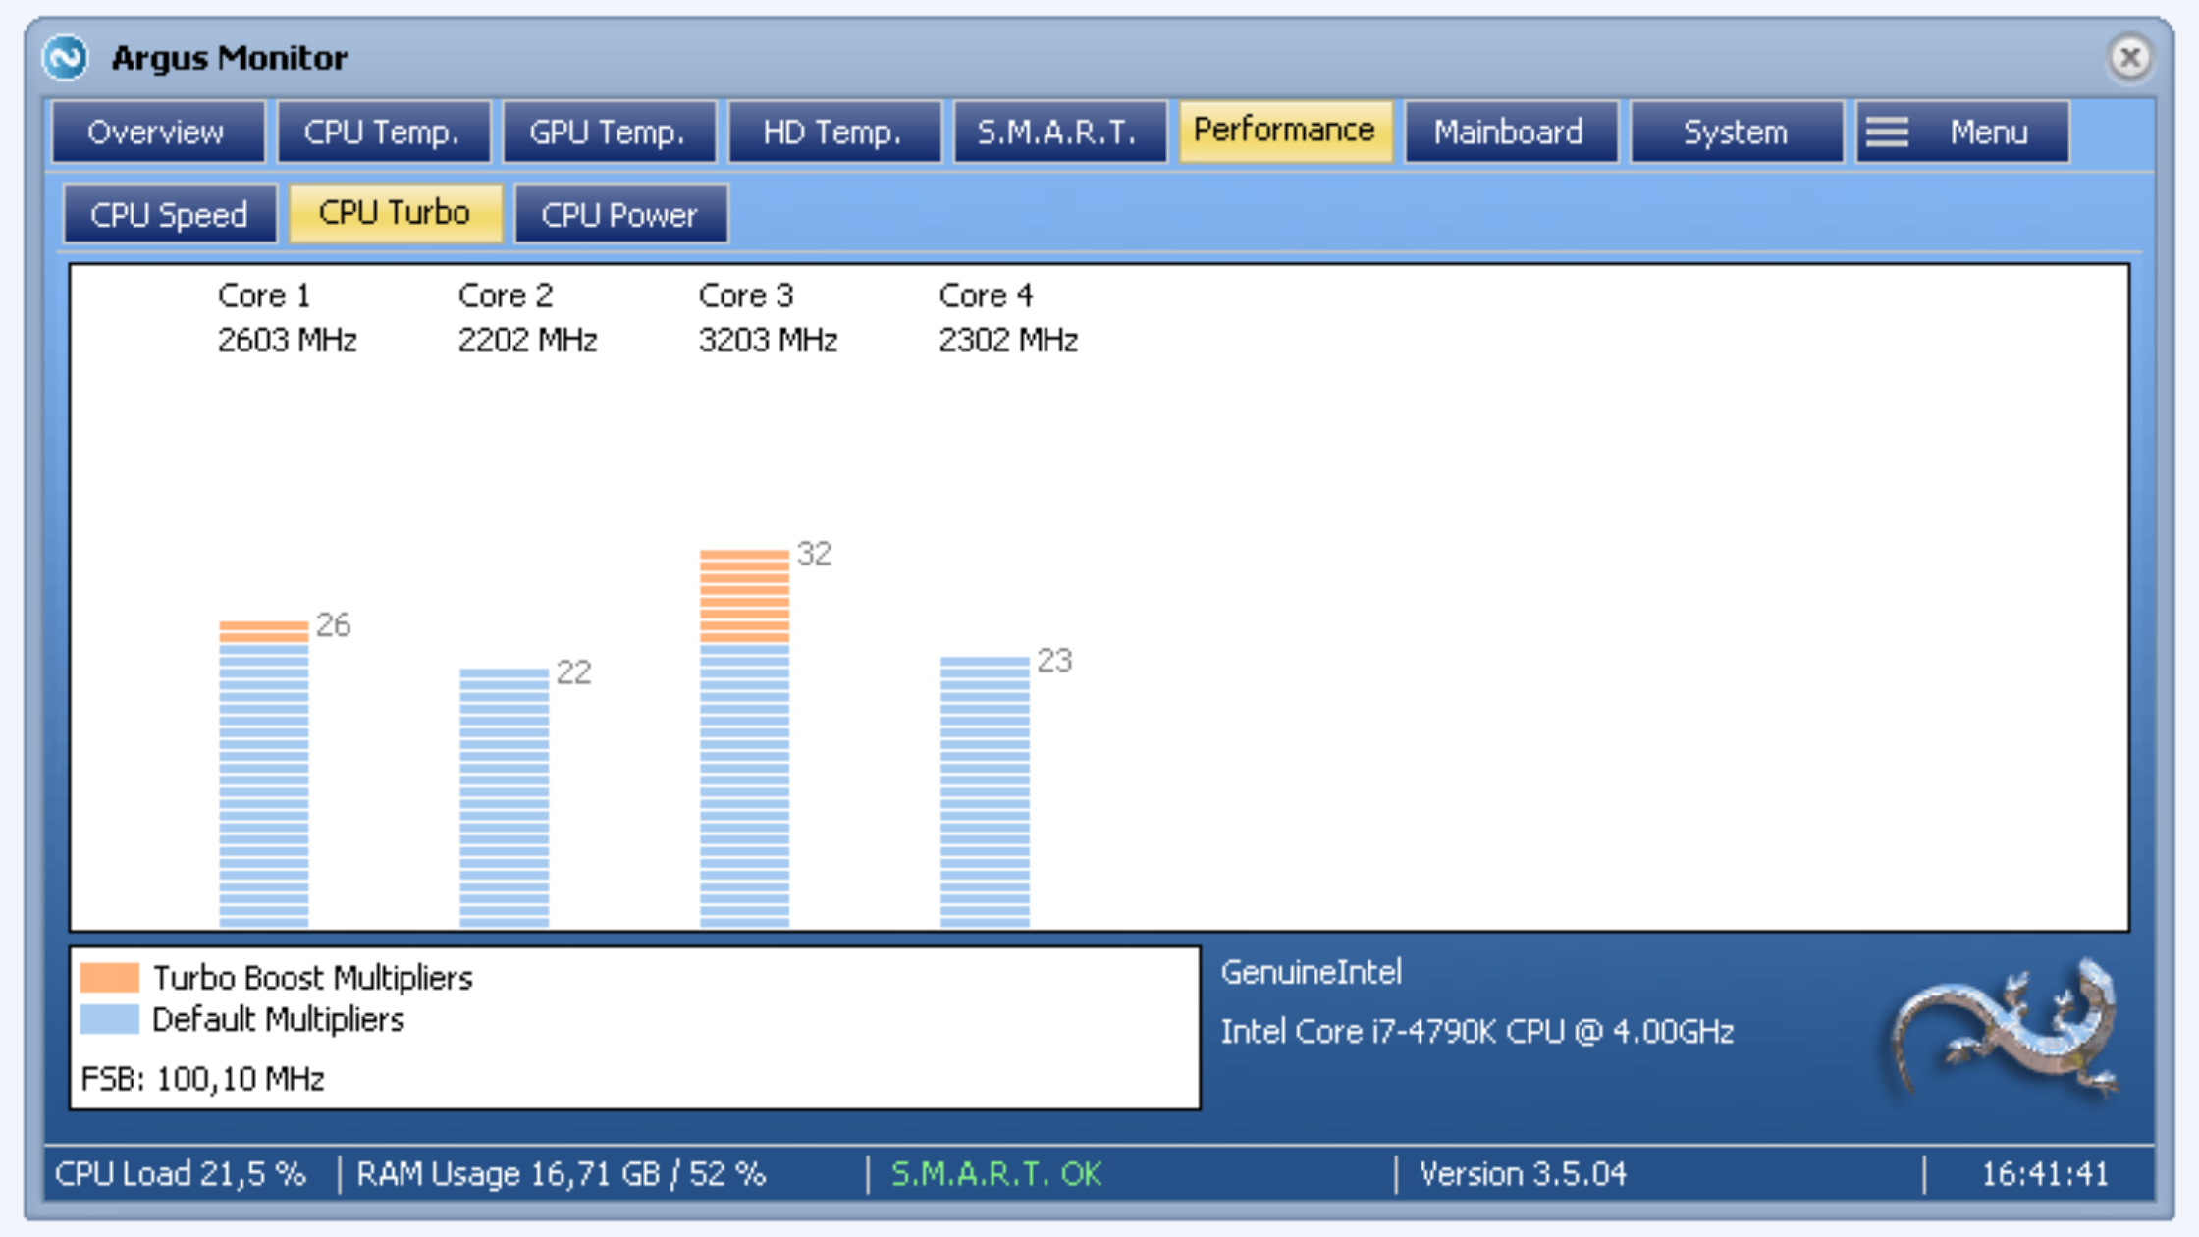Click the green S.M.A.R.T. OK status
The height and width of the screenshot is (1237, 2199).
(x=995, y=1174)
